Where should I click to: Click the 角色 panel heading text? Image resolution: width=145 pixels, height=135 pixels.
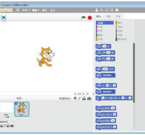19,98
